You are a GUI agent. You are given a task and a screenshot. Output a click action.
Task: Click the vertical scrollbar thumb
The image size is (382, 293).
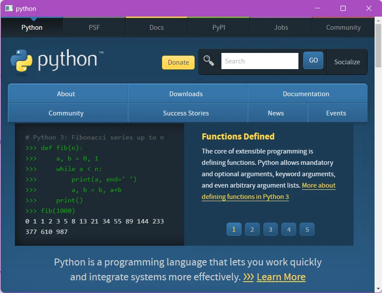(x=378, y=45)
